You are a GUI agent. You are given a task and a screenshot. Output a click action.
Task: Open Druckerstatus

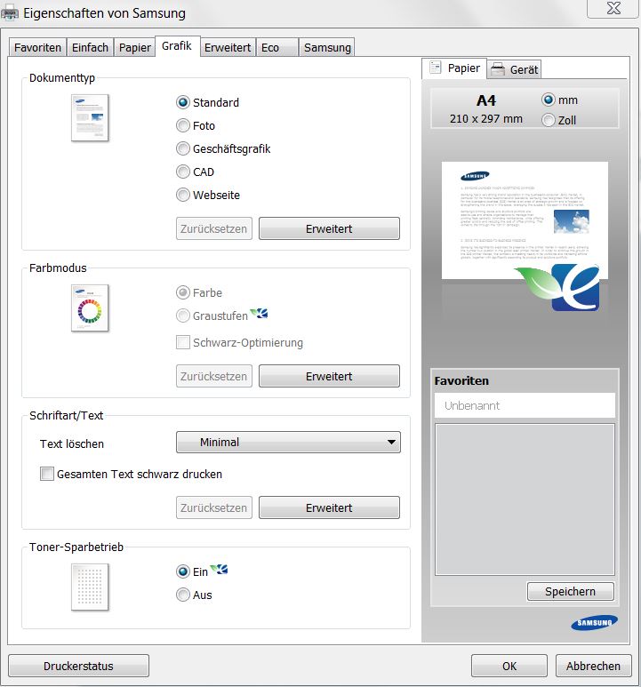(79, 666)
